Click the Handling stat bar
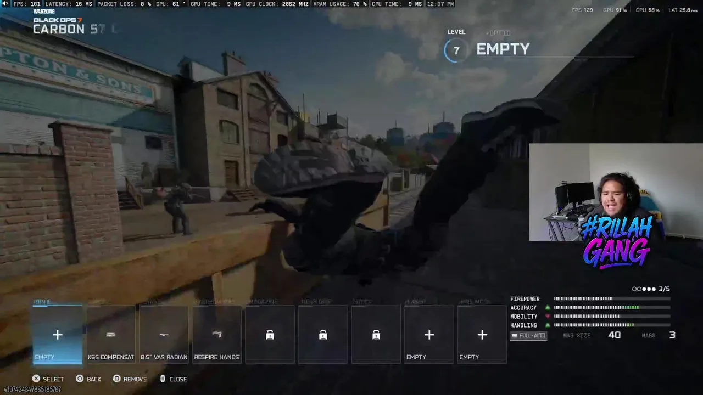The image size is (703, 395). coord(612,325)
